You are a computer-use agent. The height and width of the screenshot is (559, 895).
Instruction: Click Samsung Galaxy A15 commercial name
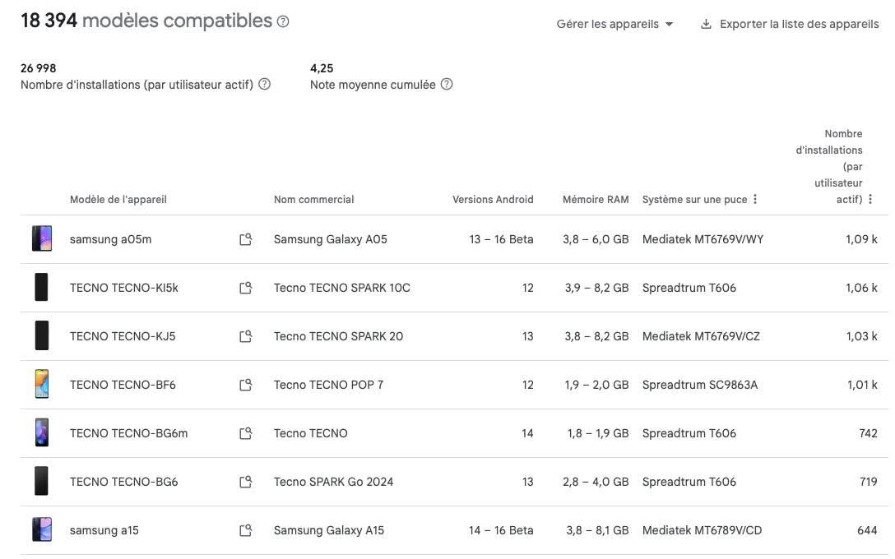329,530
